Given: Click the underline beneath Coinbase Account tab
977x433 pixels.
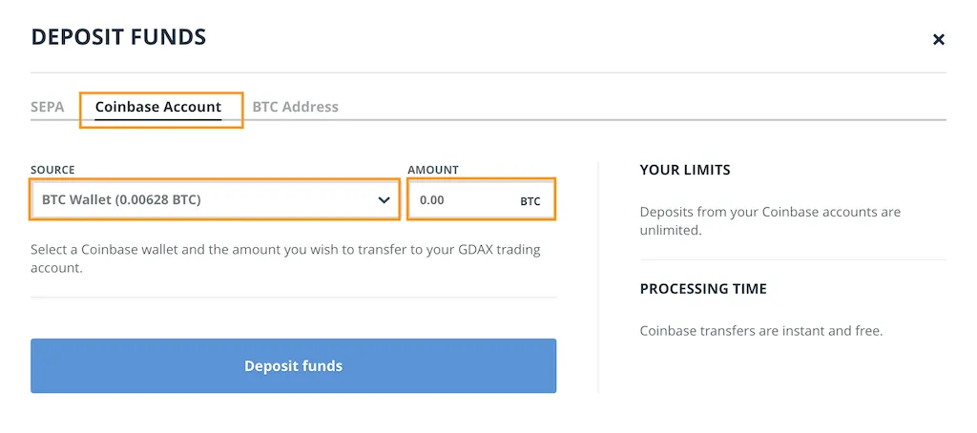Looking at the screenshot, I should (x=158, y=117).
